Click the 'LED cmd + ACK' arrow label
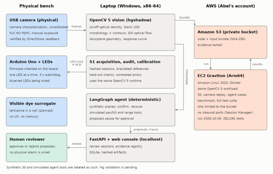The width and height of the screenshot is (273, 174). 77,63
